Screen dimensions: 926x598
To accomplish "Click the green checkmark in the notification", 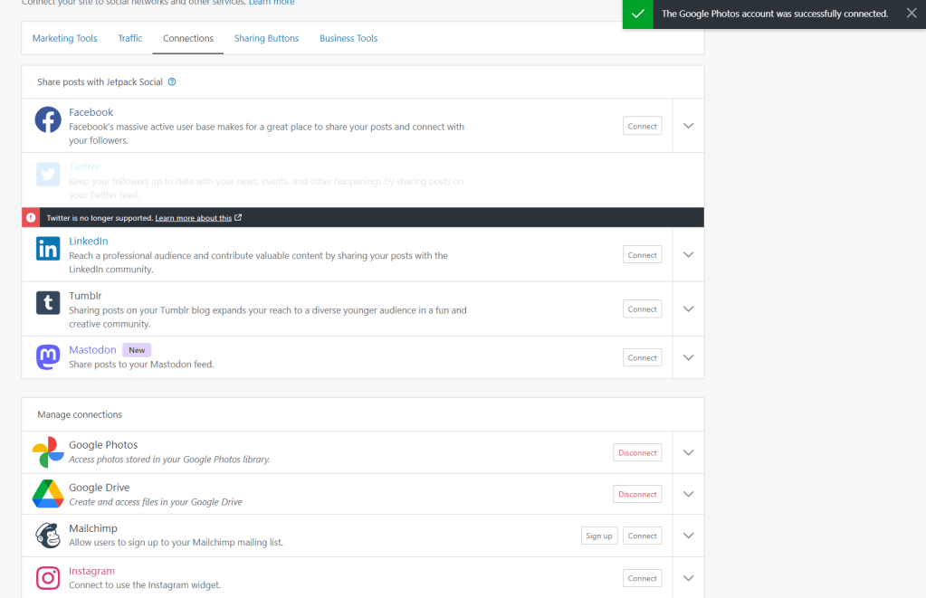I will 638,14.
